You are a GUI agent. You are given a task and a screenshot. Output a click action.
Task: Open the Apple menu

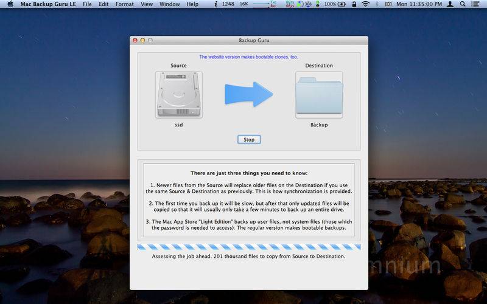(x=10, y=4)
